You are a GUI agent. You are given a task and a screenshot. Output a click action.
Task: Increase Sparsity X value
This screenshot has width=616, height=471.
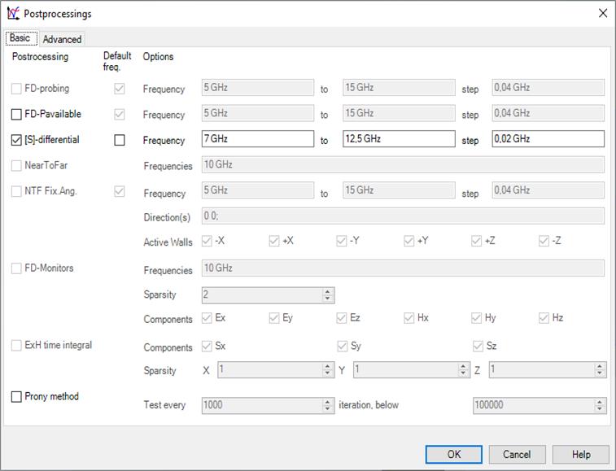click(328, 366)
